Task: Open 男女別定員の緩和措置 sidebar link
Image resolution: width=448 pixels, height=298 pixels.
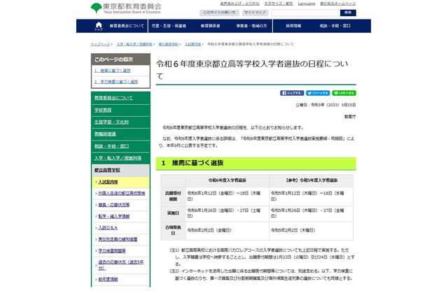Action: point(118,239)
